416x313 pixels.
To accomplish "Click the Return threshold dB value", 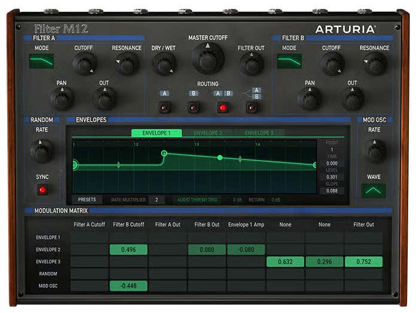I will pos(276,200).
